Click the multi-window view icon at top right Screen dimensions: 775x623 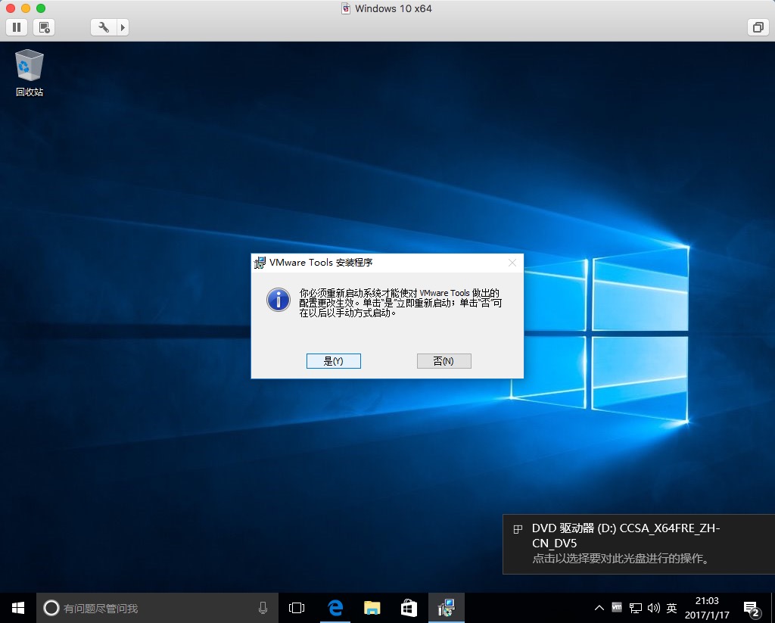[758, 27]
